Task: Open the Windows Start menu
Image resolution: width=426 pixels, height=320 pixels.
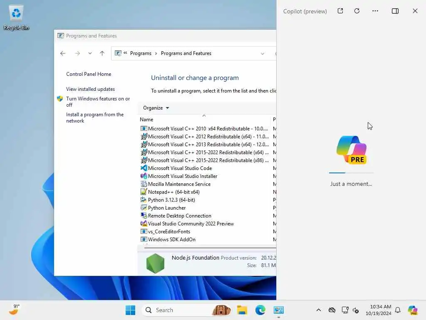Action: click(x=130, y=310)
